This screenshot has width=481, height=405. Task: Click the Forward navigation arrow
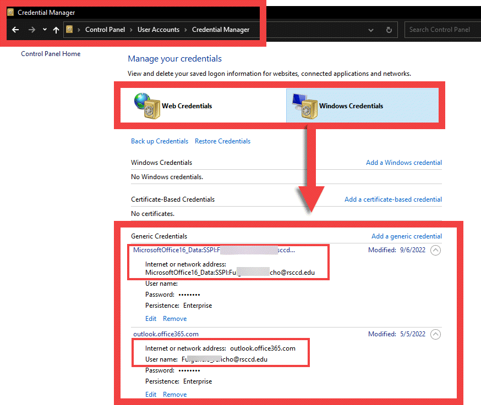[31, 30]
